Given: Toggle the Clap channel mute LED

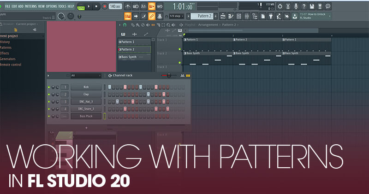Looking at the screenshot, I should pos(49,94).
